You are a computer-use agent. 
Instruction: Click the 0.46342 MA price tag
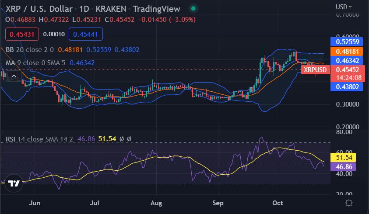point(348,61)
